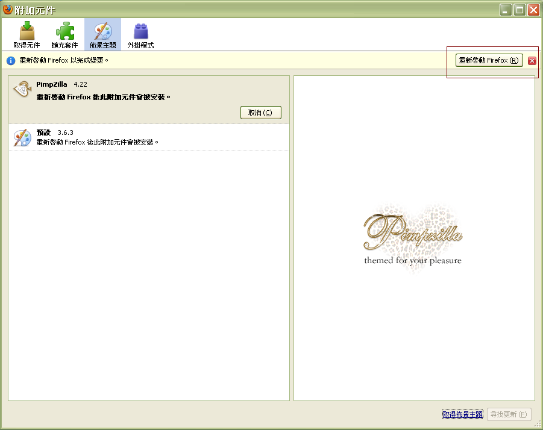Image resolution: width=543 pixels, height=430 pixels.
Task: Click the 重新啟動 Firefox (R) button
Action: click(489, 60)
